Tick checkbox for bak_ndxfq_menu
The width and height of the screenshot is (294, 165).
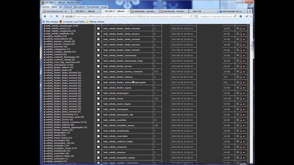click(x=98, y=99)
